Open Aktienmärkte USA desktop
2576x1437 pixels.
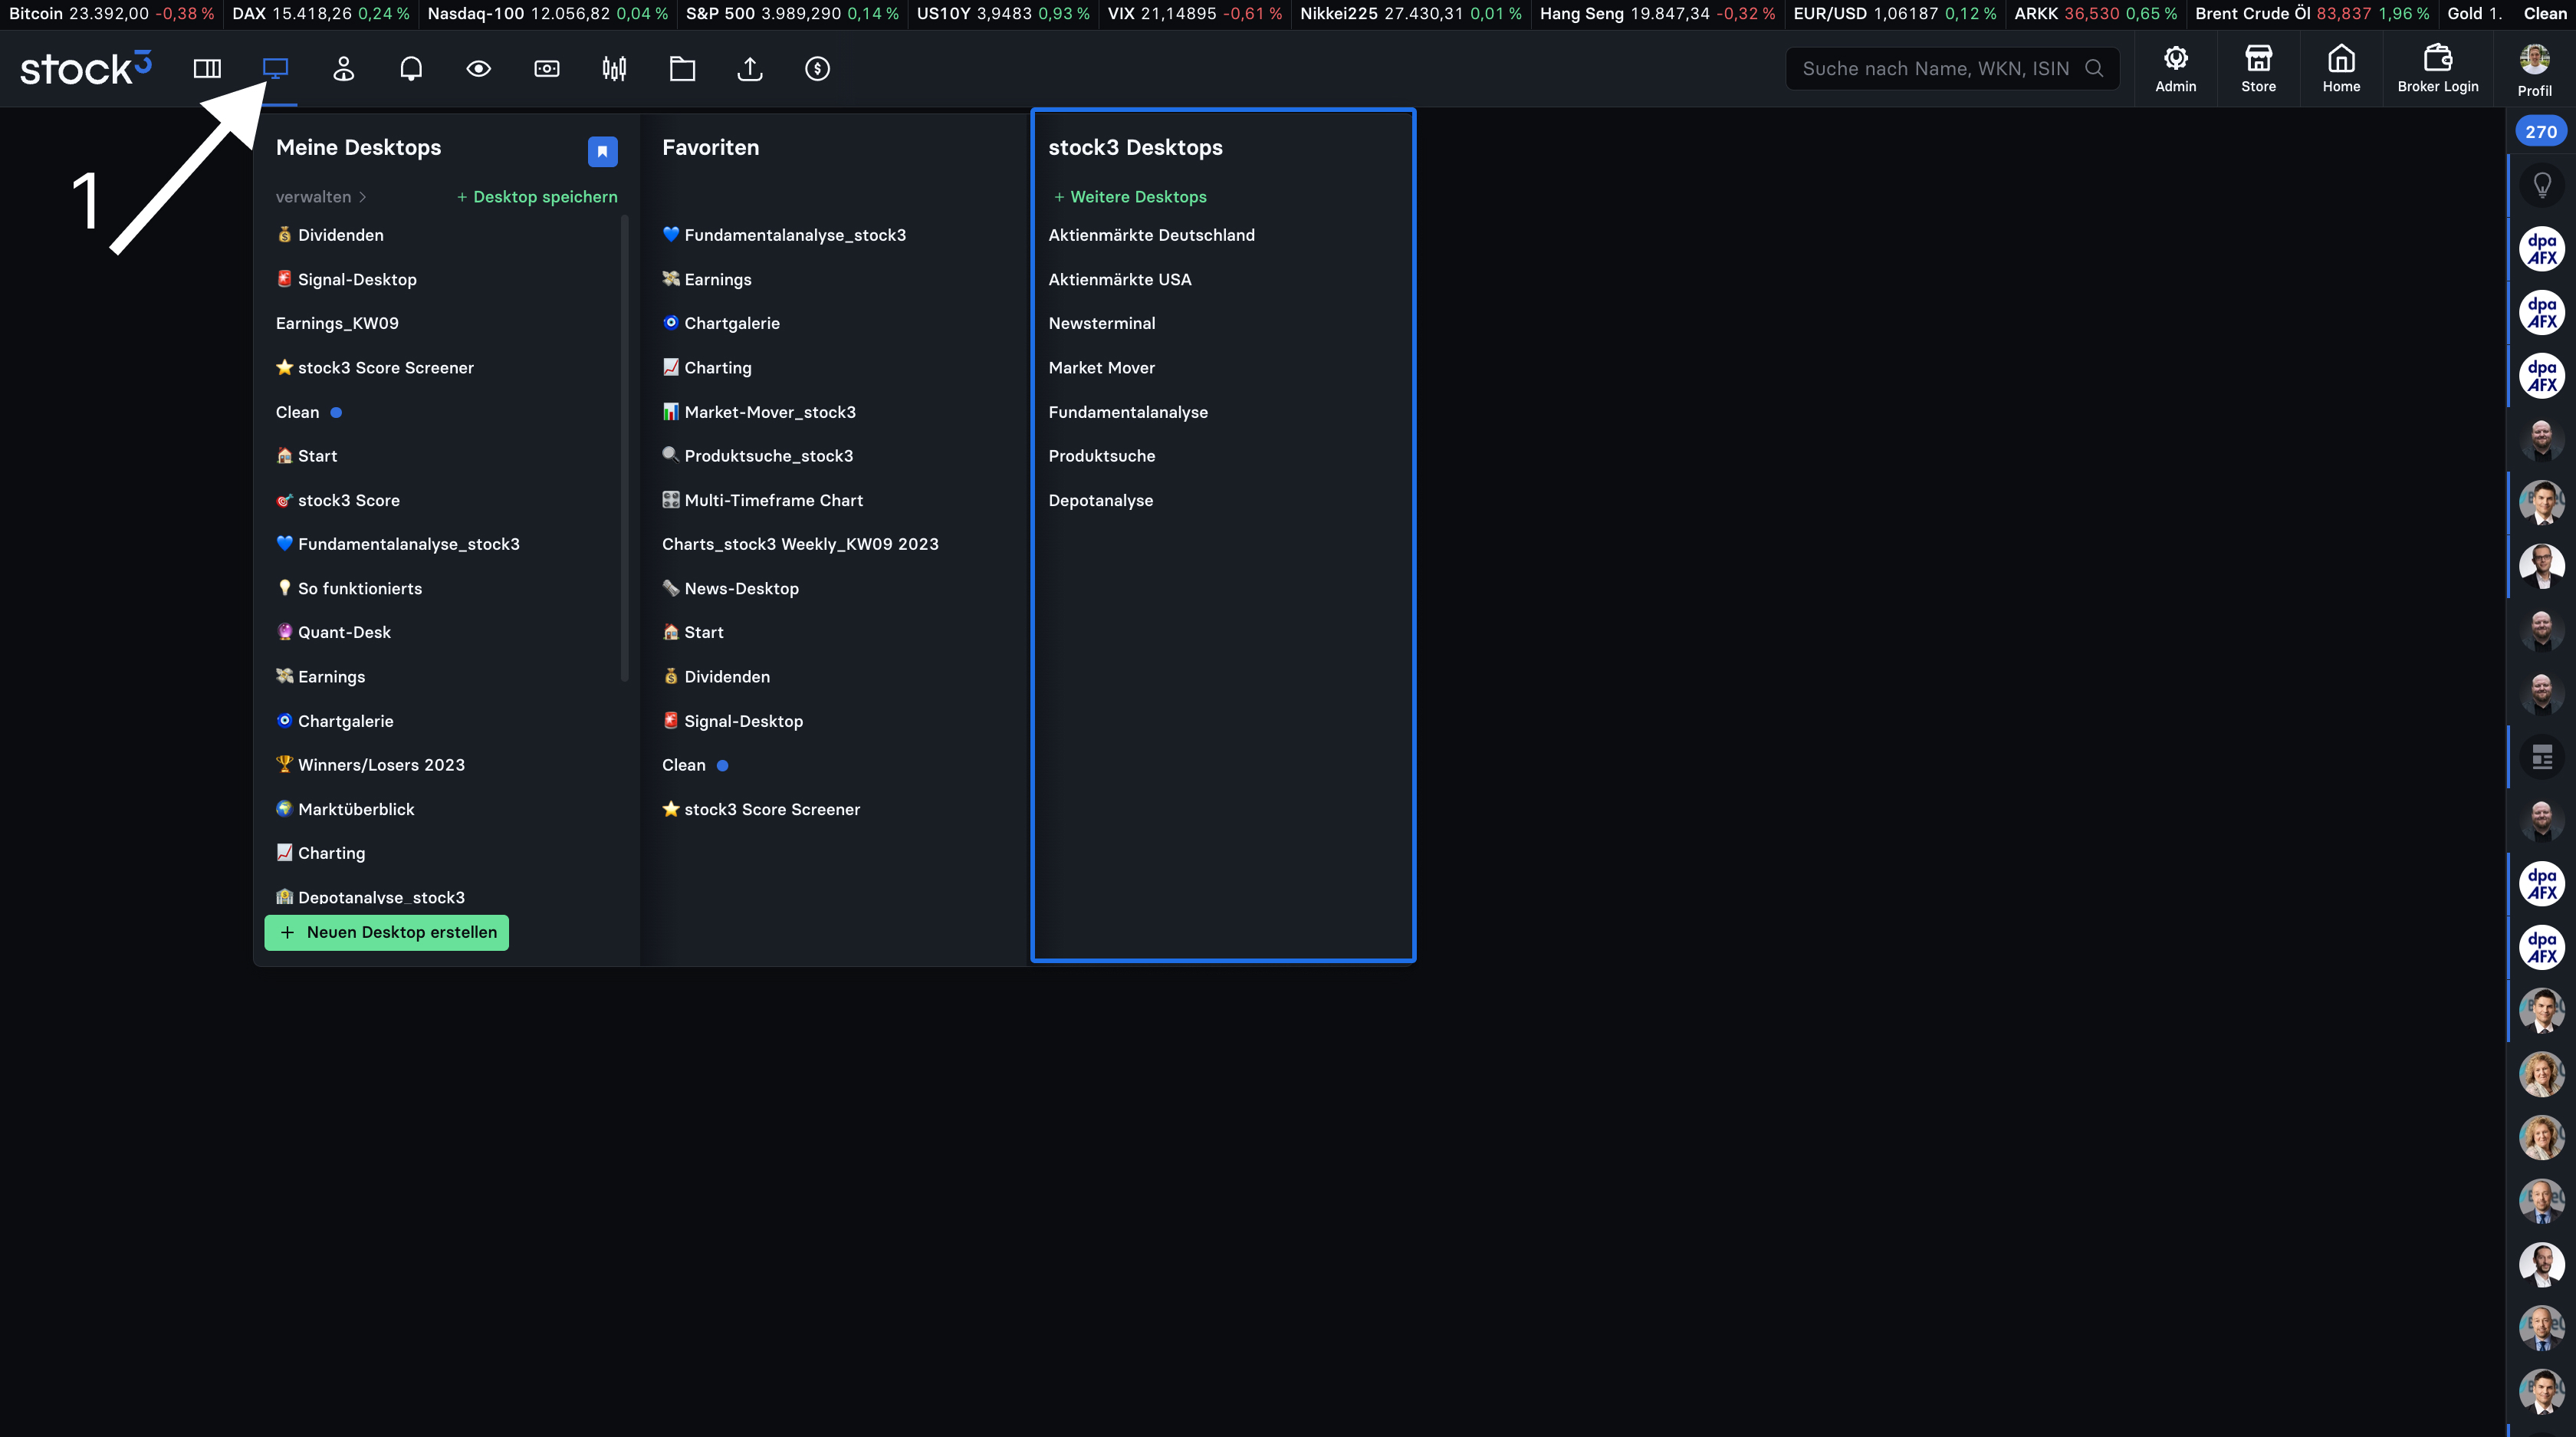click(x=1120, y=279)
